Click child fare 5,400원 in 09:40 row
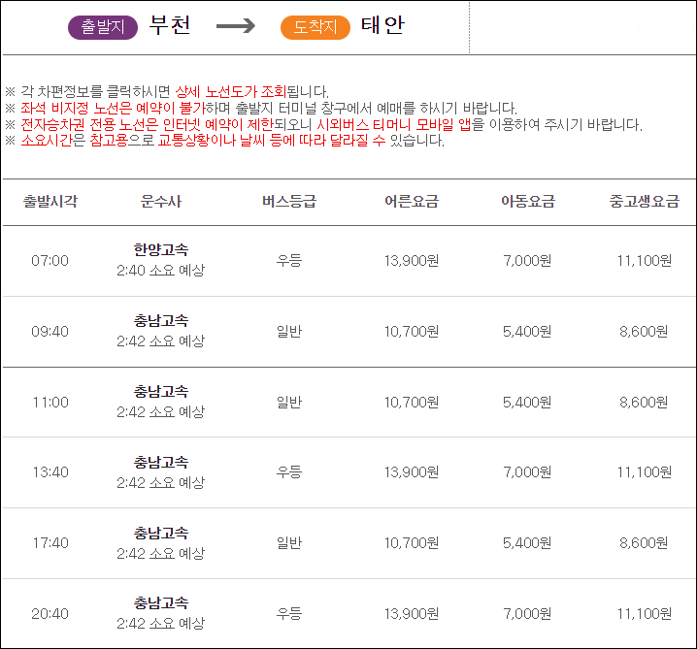 (527, 332)
